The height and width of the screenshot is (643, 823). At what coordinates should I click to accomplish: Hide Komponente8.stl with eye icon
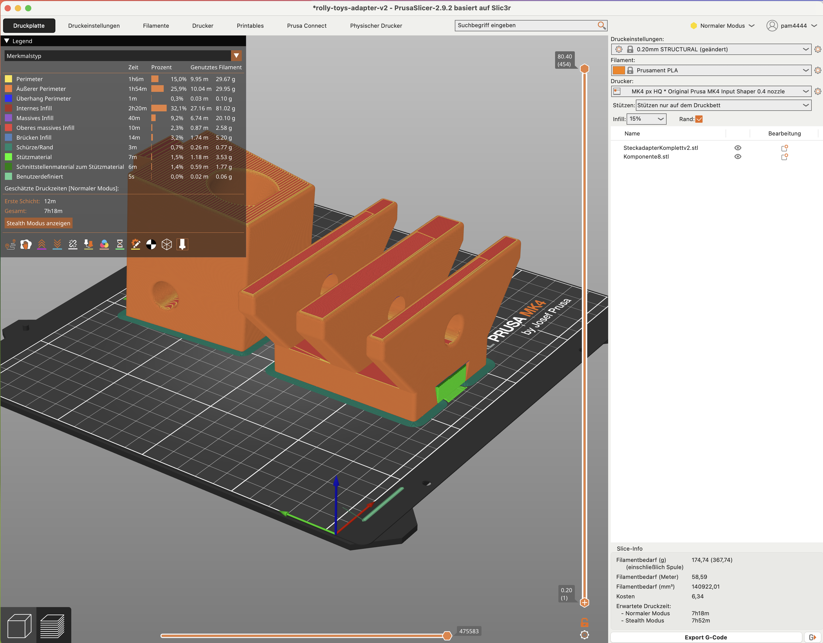tap(738, 157)
